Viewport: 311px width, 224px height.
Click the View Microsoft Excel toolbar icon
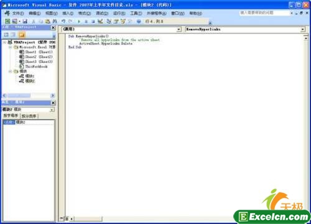7,21
